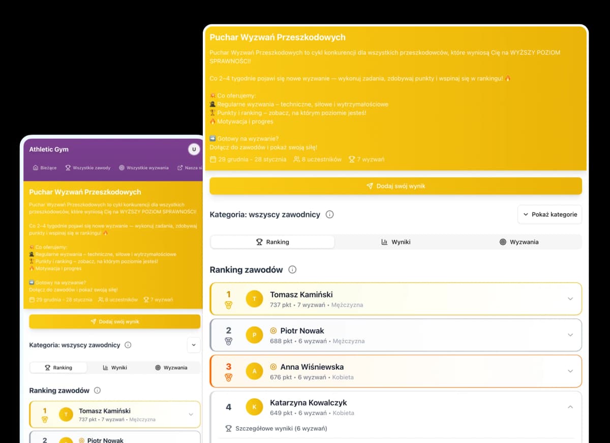Open the Nasza strona external link icon
The width and height of the screenshot is (610, 443).
point(179,168)
